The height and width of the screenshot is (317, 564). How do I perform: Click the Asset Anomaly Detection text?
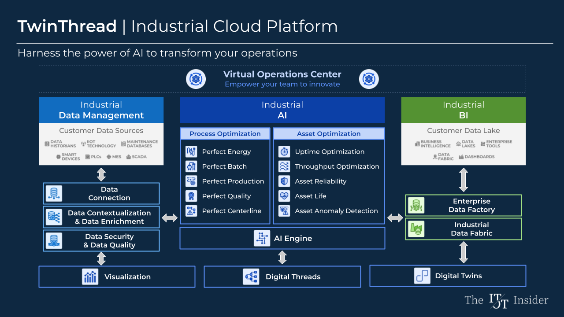click(337, 211)
